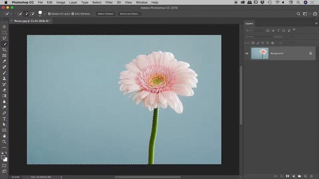Swap foreground and background colors
Image resolution: width=319 pixels, height=179 pixels.
6,153
